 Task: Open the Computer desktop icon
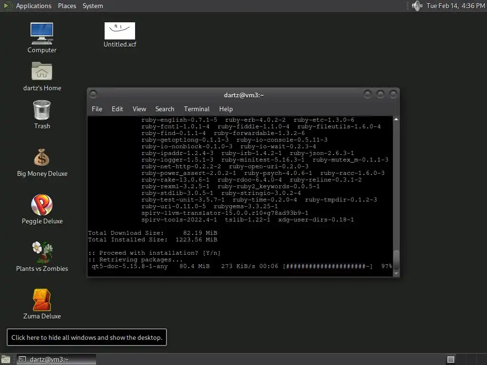(42, 33)
